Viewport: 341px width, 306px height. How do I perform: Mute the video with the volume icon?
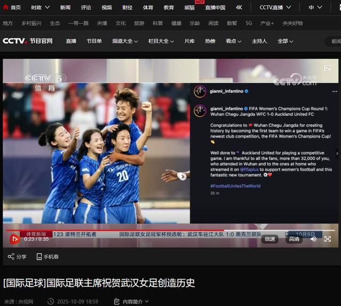coord(313,239)
